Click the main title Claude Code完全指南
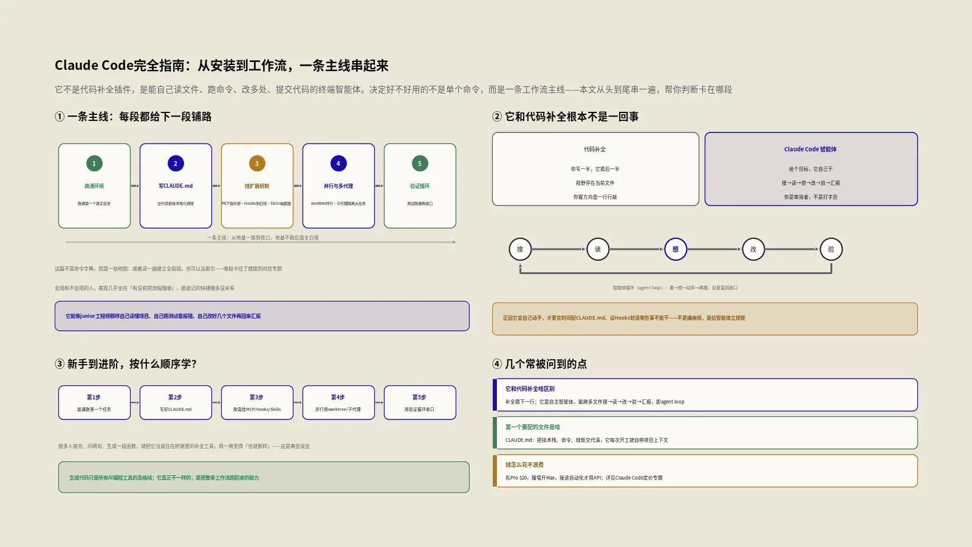This screenshot has width=972, height=547. pos(222,66)
